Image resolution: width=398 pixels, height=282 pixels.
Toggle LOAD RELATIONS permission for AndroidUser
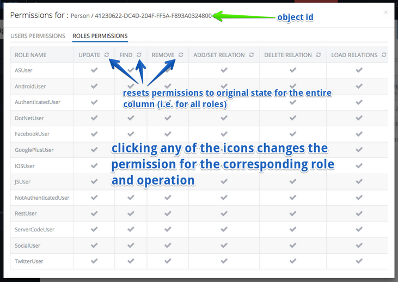(x=359, y=87)
